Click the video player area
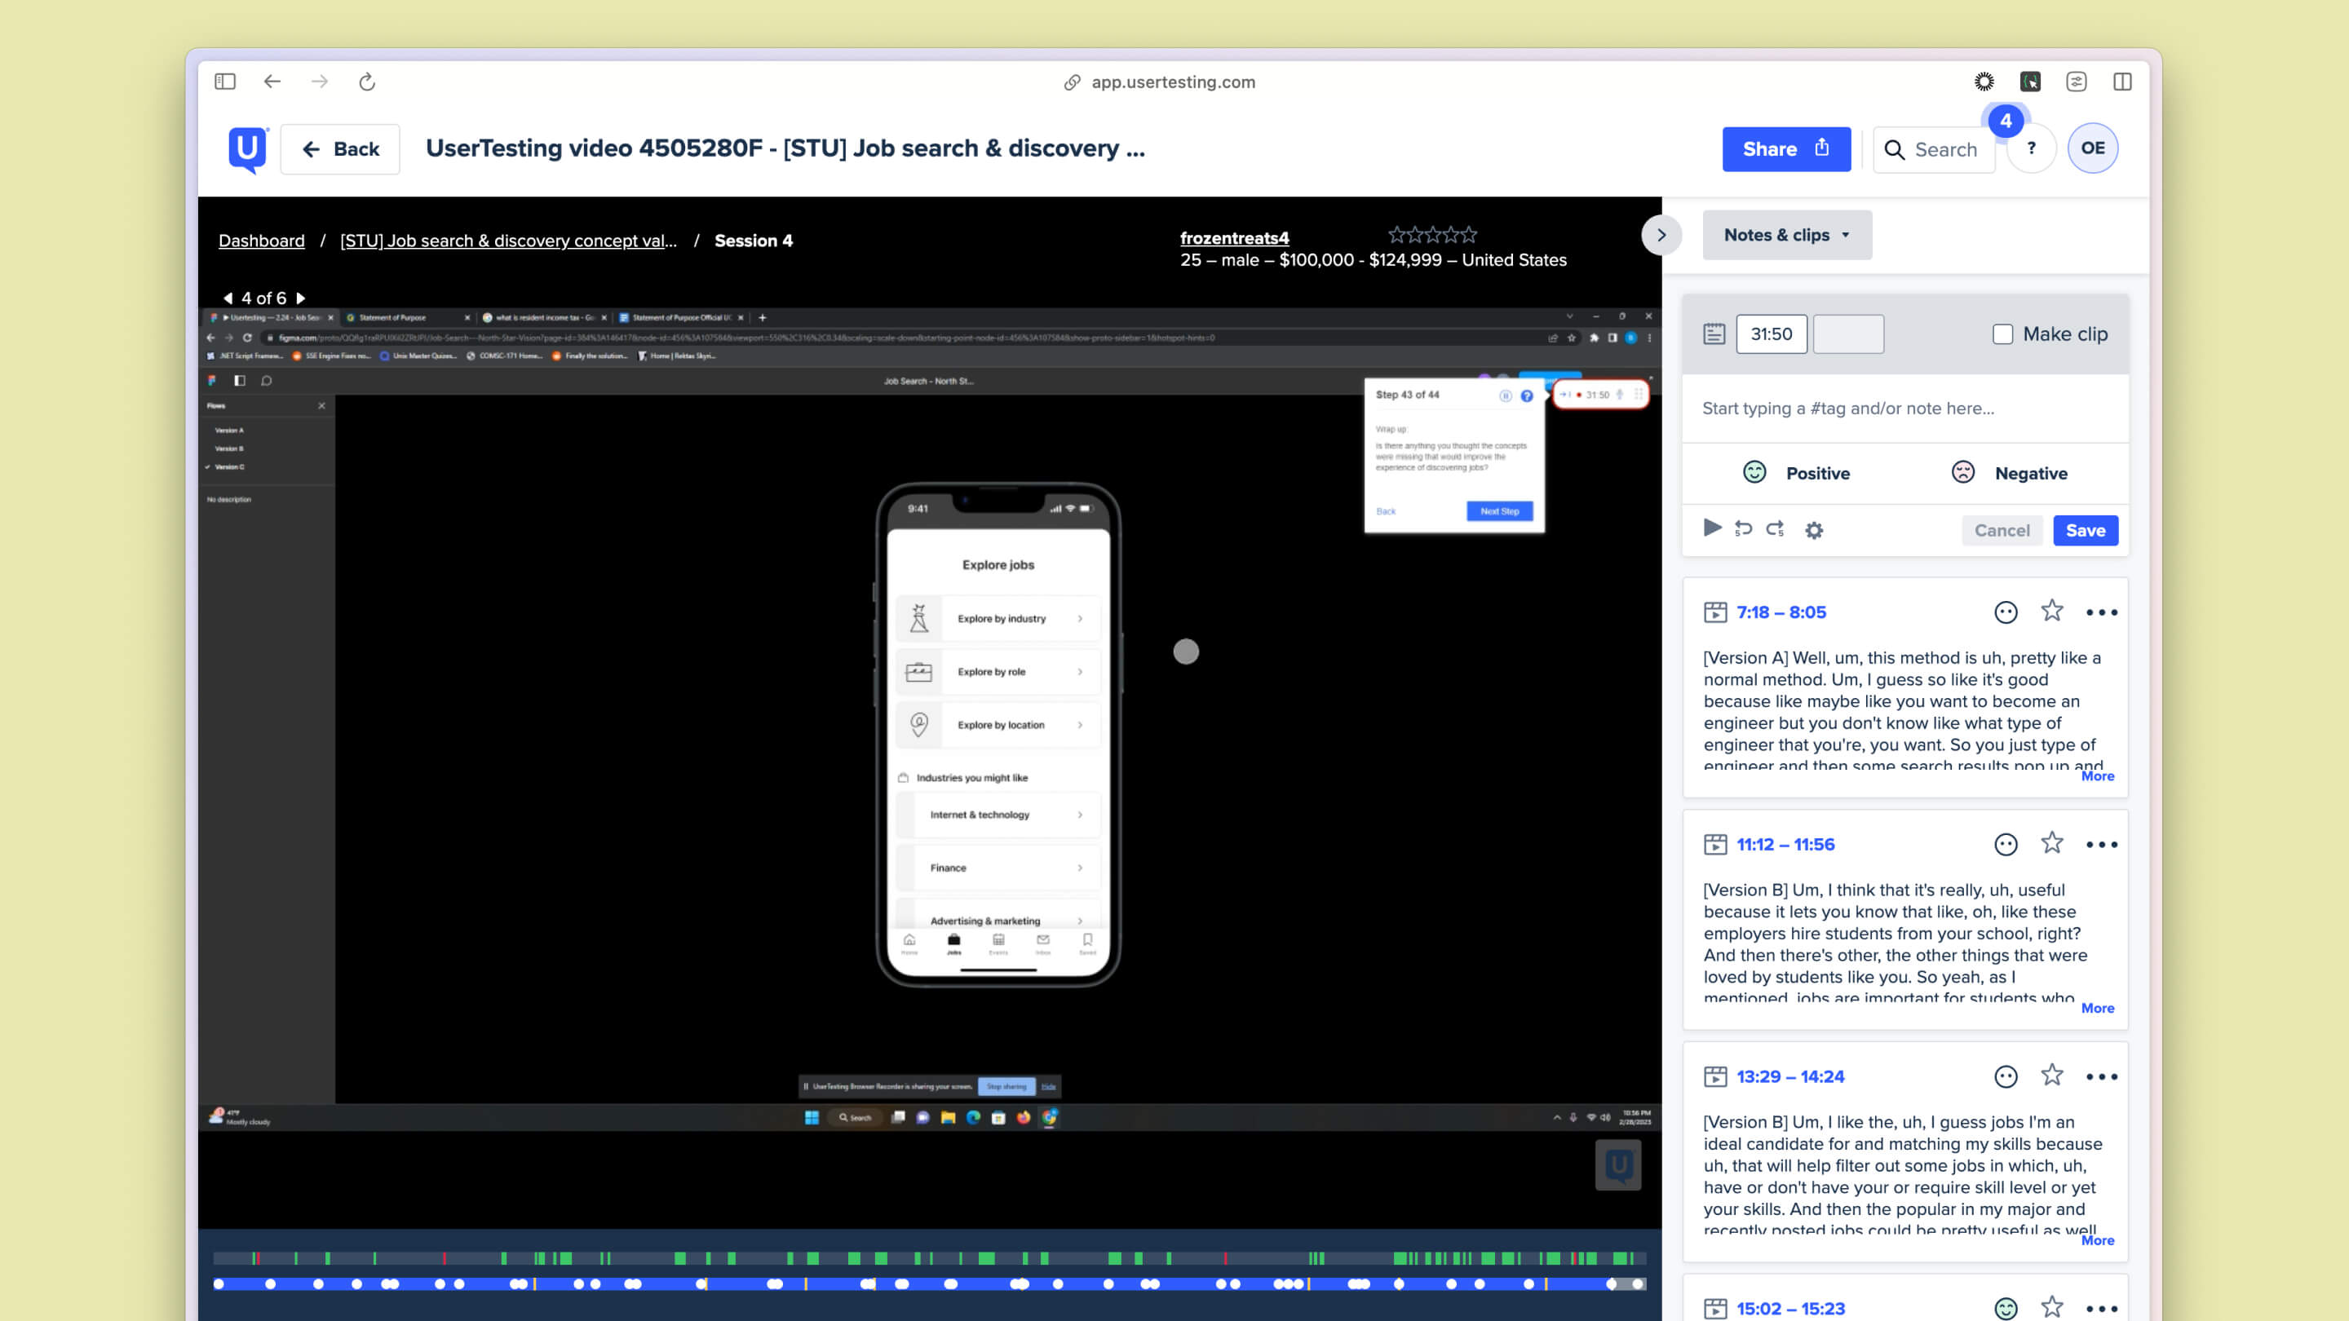 tap(929, 720)
